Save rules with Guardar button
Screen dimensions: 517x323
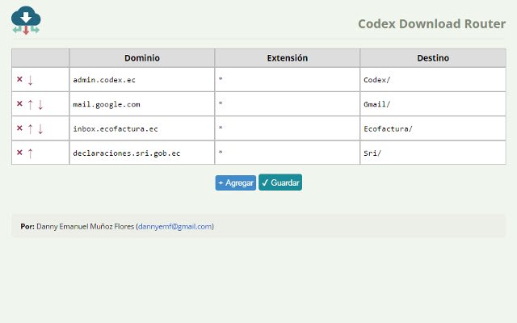click(x=280, y=182)
